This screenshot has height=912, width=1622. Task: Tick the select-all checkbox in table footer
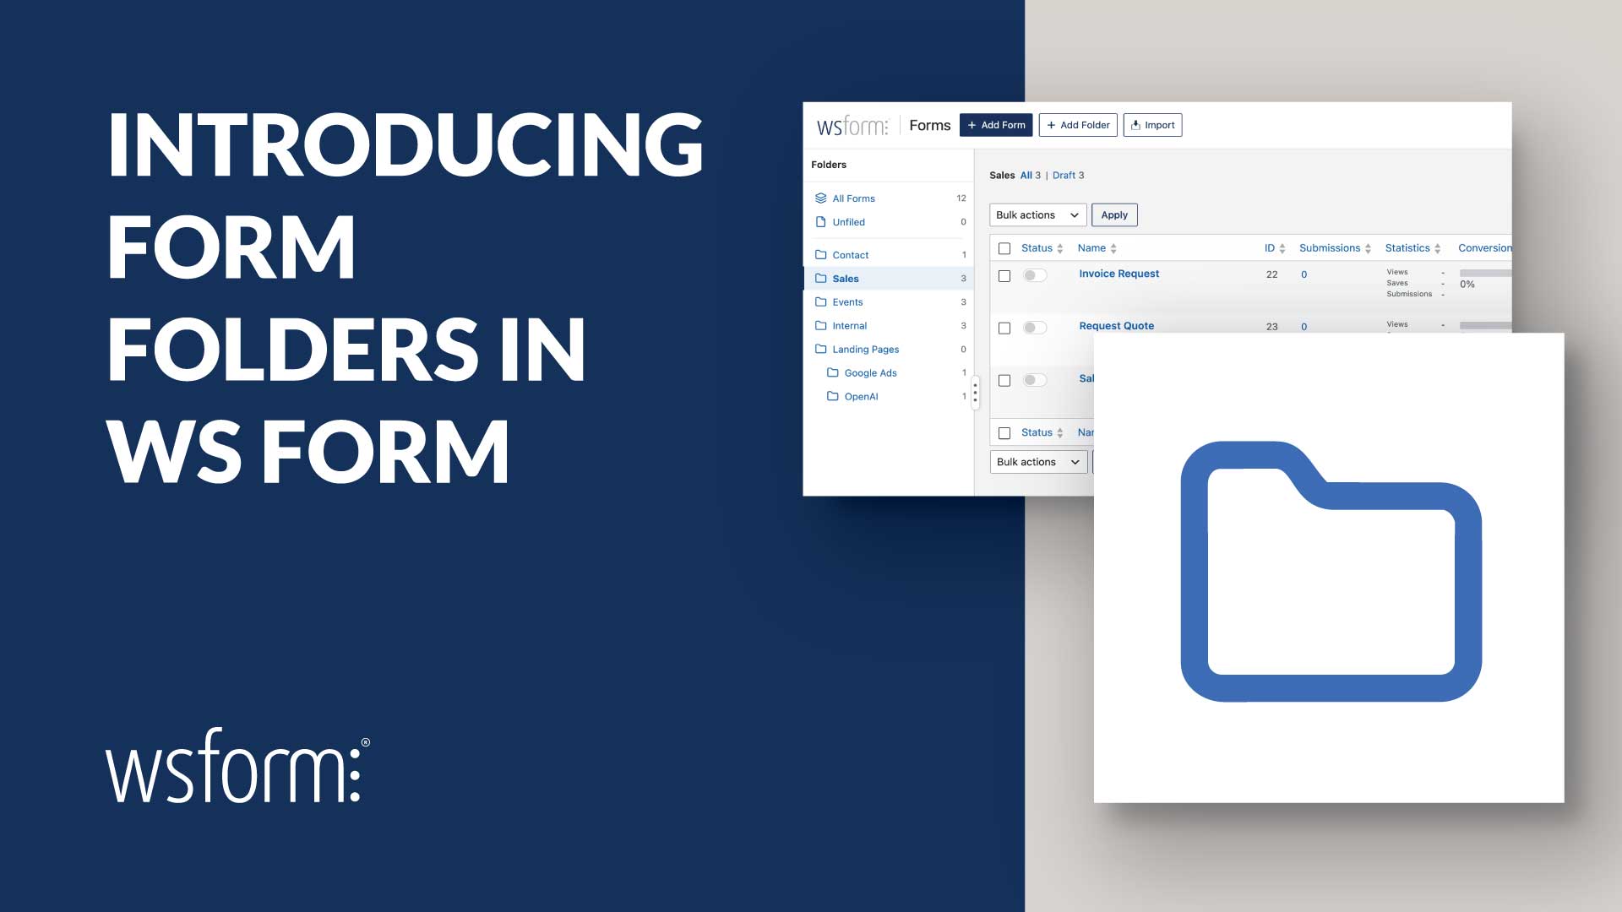[1004, 433]
